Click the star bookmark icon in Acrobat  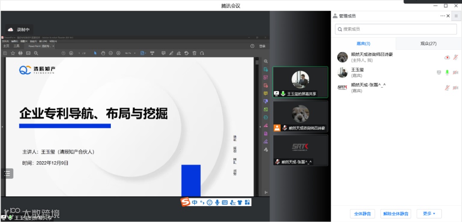coord(13,53)
